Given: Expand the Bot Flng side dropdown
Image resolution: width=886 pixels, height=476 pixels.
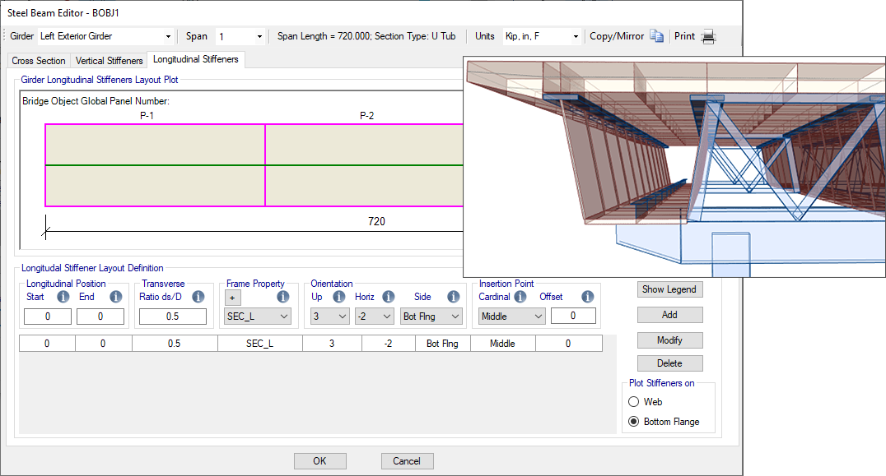Looking at the screenshot, I should (431, 317).
